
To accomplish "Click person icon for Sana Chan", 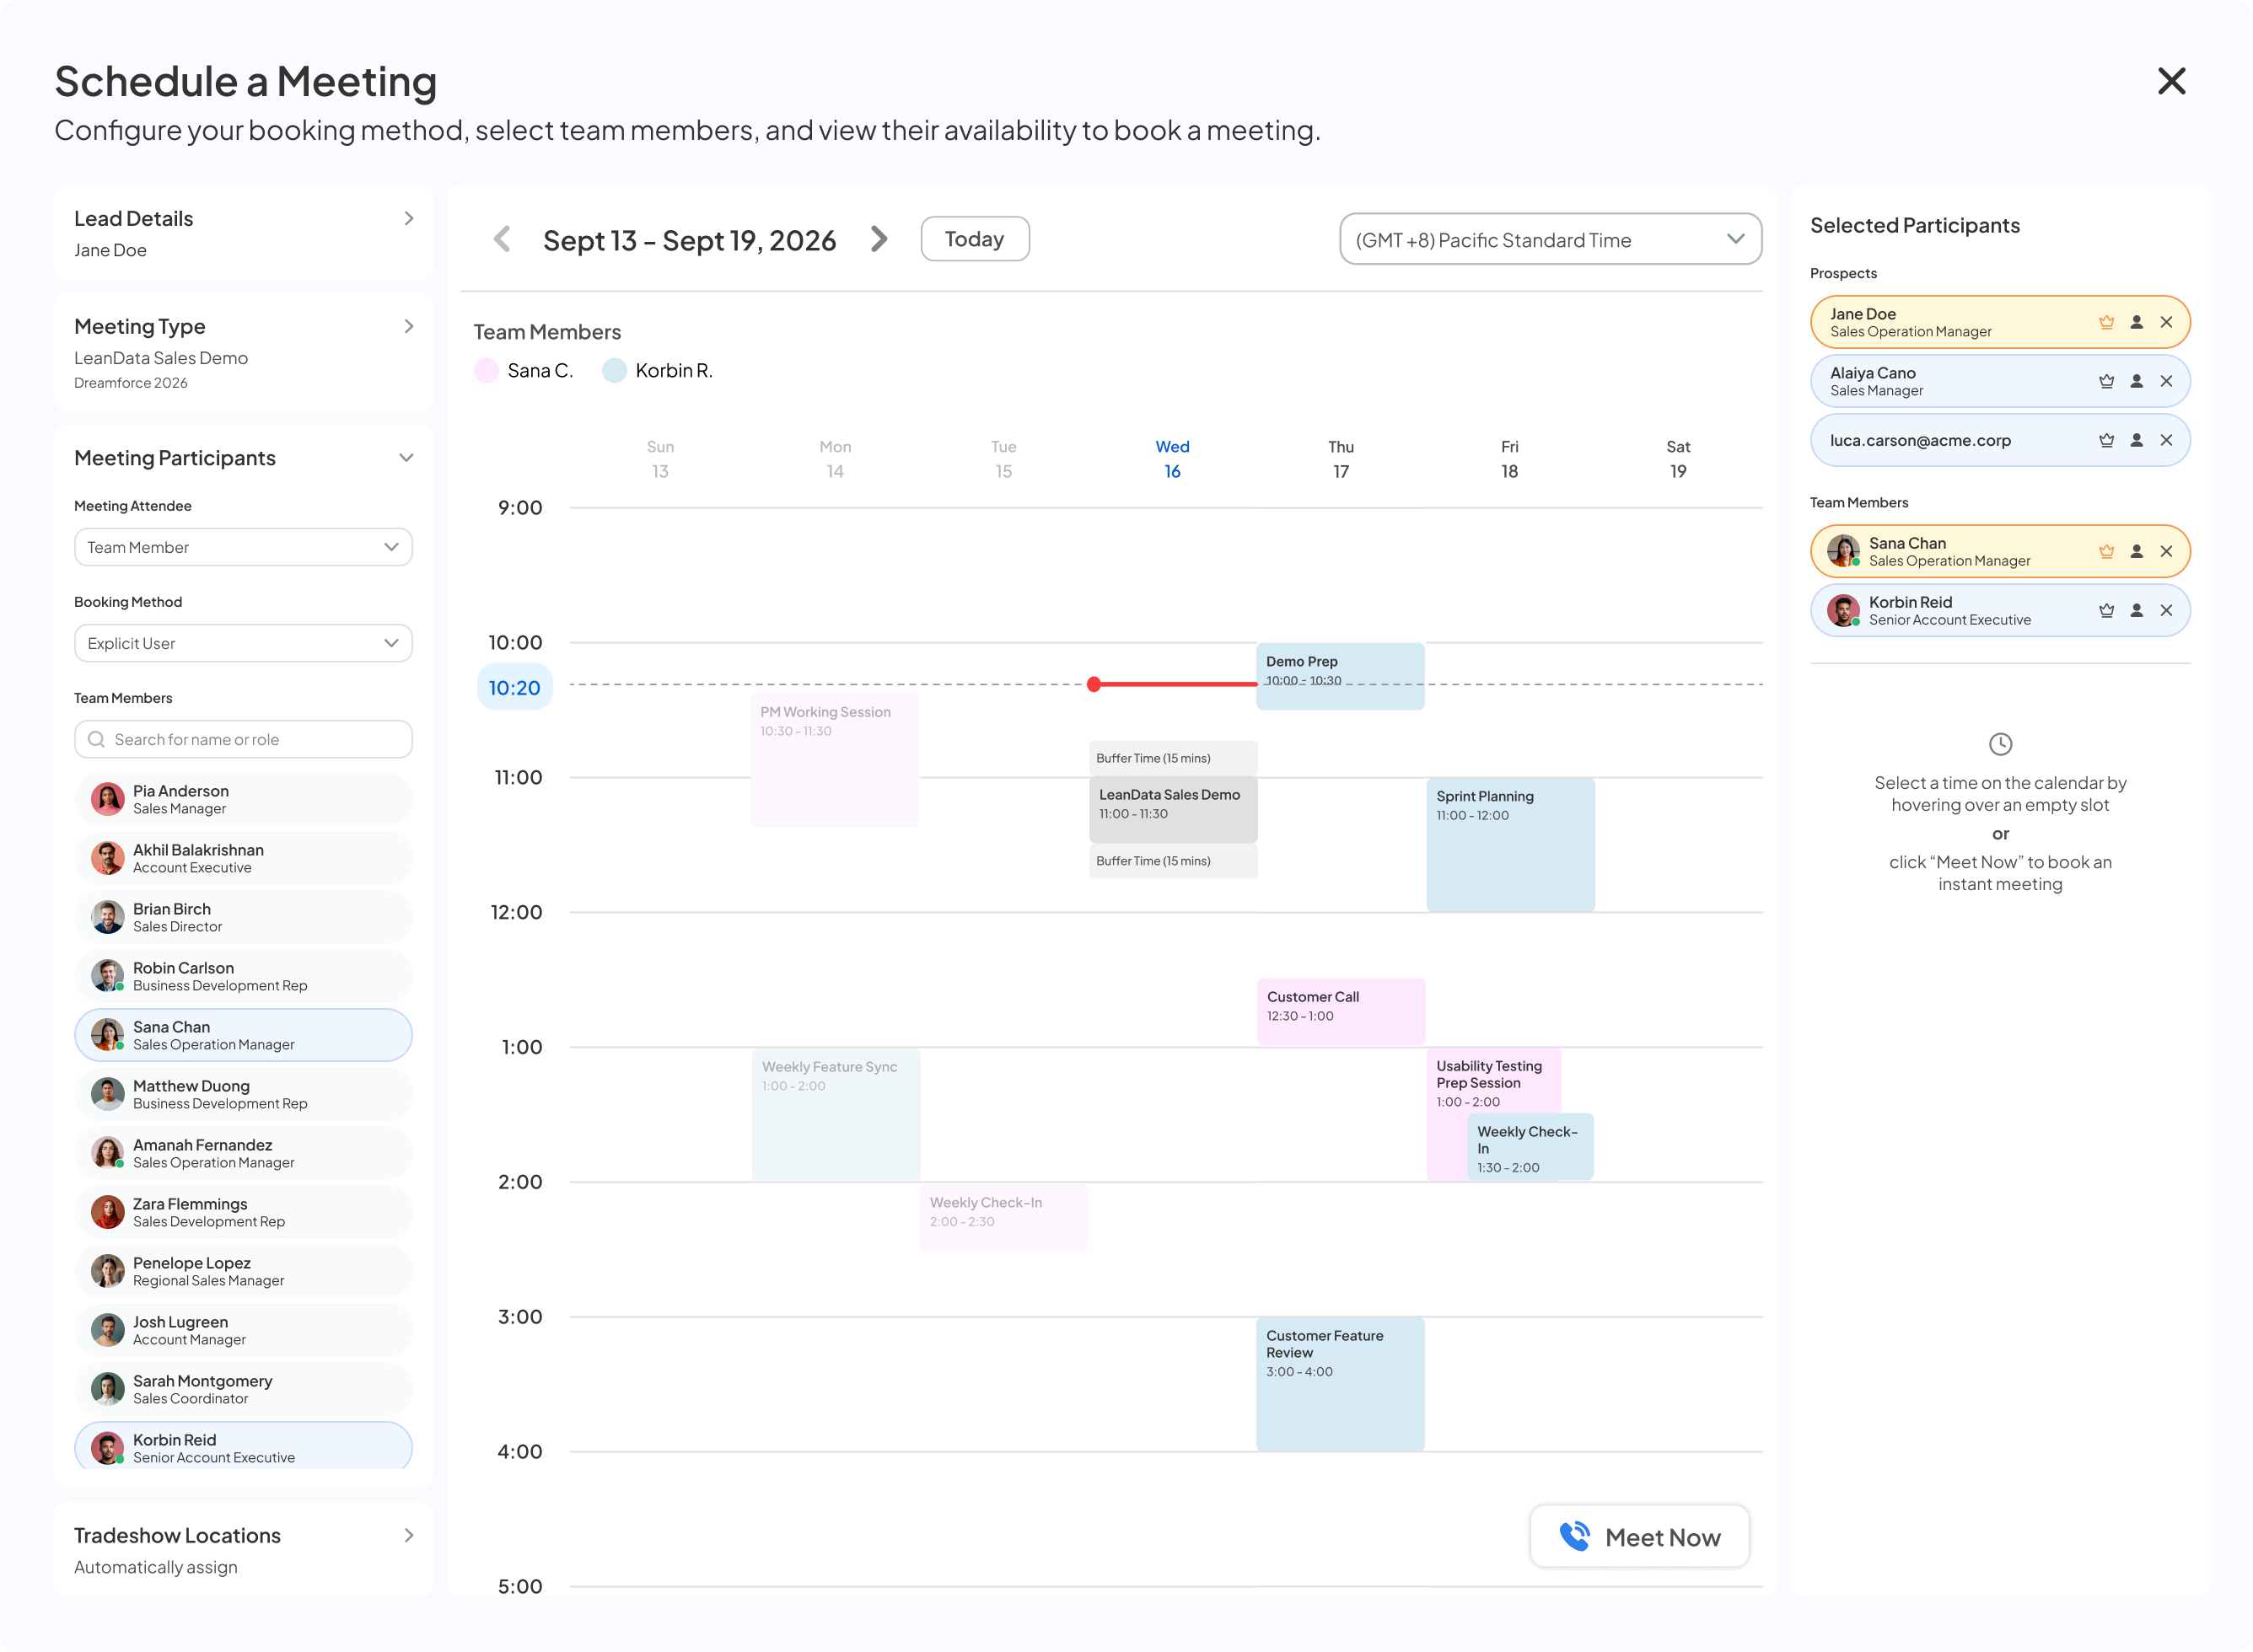I will click(x=2136, y=551).
